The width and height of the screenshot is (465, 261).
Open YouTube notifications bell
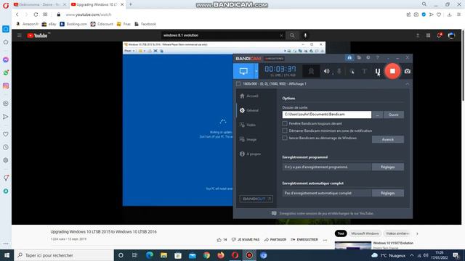pyautogui.click(x=439, y=36)
